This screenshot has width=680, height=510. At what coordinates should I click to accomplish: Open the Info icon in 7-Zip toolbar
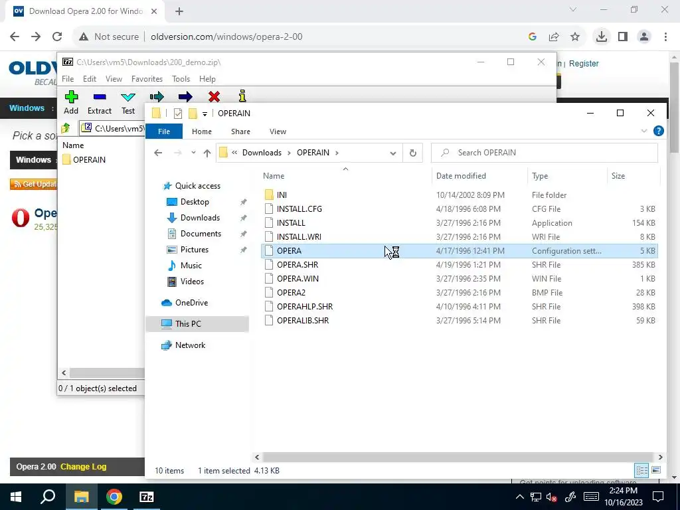(x=242, y=96)
